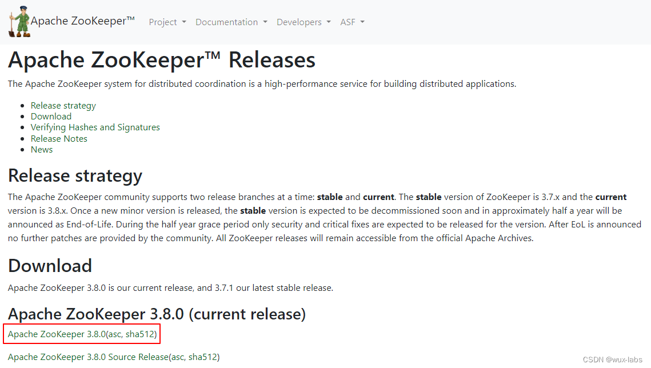The height and width of the screenshot is (368, 651).
Task: Open Verifying Hashes and Signatures link
Action: [95, 127]
